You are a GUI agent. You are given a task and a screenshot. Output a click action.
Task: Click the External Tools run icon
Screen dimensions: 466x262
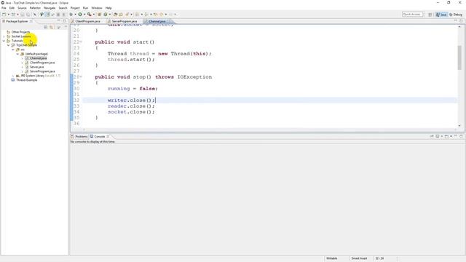89,15
